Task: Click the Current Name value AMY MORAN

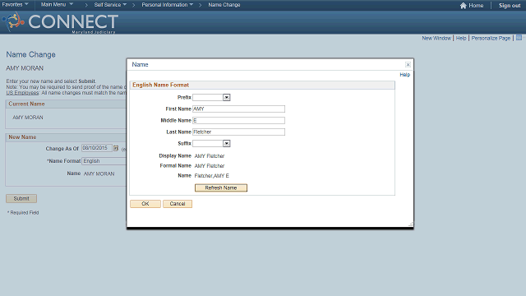Action: pos(28,118)
